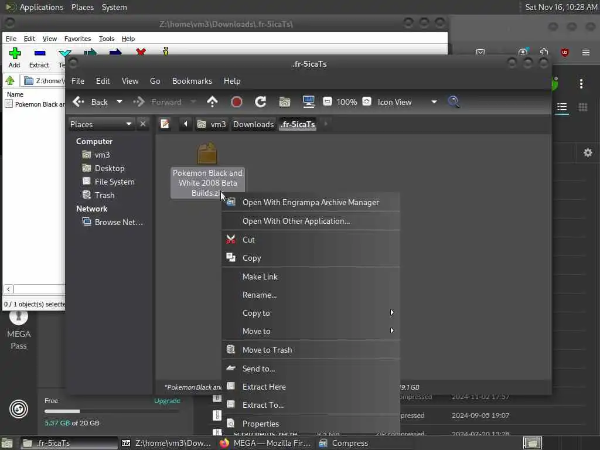Click the Search magnifier icon

[454, 102]
